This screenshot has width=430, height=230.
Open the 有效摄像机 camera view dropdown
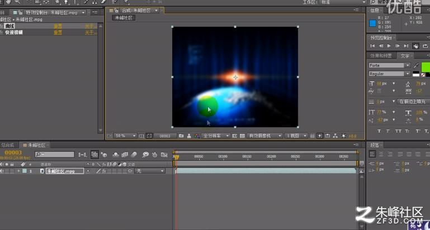click(264, 136)
